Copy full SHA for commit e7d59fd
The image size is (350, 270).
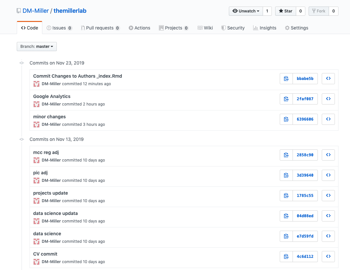(286, 236)
